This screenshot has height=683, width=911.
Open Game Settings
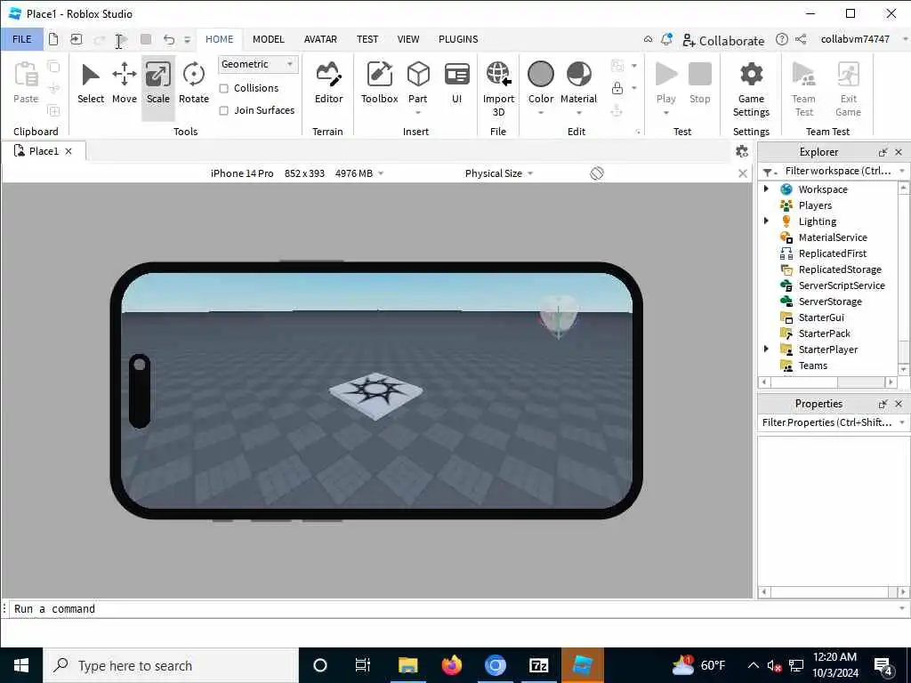751,90
